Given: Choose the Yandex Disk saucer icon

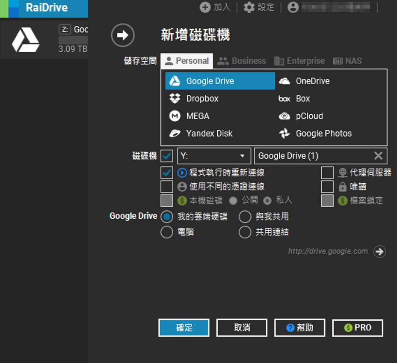Looking at the screenshot, I should coord(175,133).
